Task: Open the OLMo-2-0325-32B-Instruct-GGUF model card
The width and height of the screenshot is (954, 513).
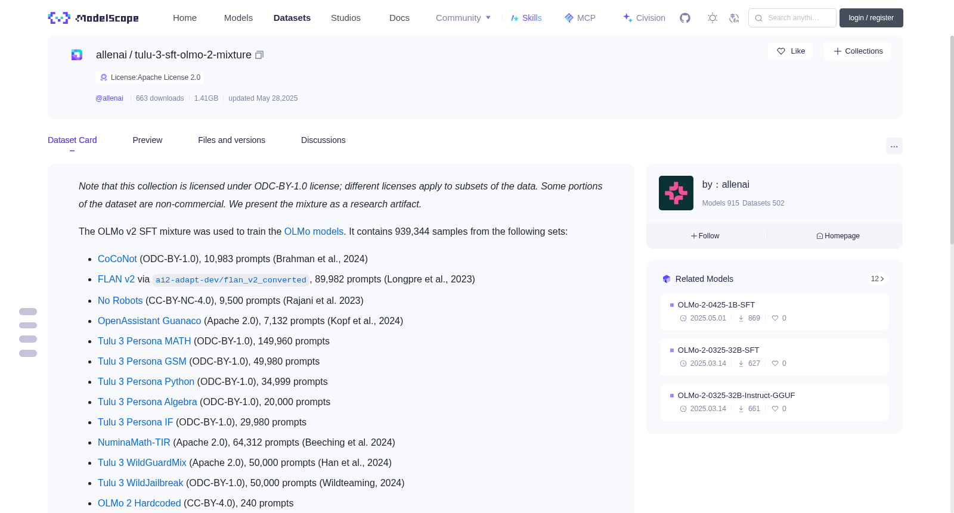Action: point(774,402)
